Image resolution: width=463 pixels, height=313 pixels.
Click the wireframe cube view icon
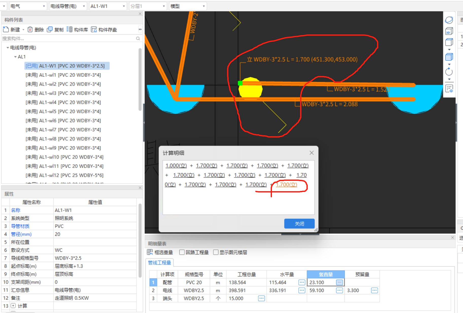tap(449, 42)
